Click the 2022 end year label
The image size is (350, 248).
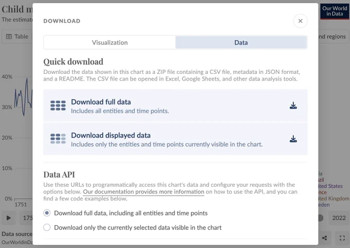(x=339, y=218)
